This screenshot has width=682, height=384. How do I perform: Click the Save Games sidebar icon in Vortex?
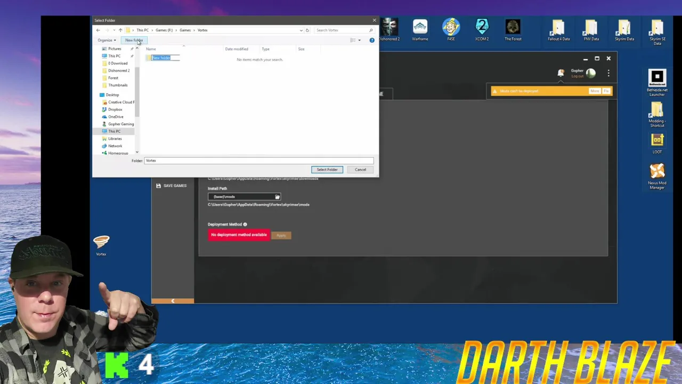coord(158,186)
